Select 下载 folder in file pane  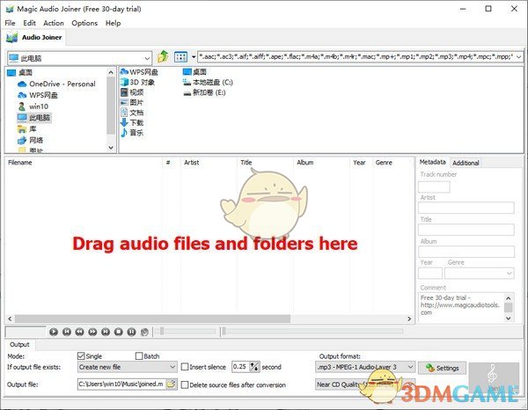(132, 122)
